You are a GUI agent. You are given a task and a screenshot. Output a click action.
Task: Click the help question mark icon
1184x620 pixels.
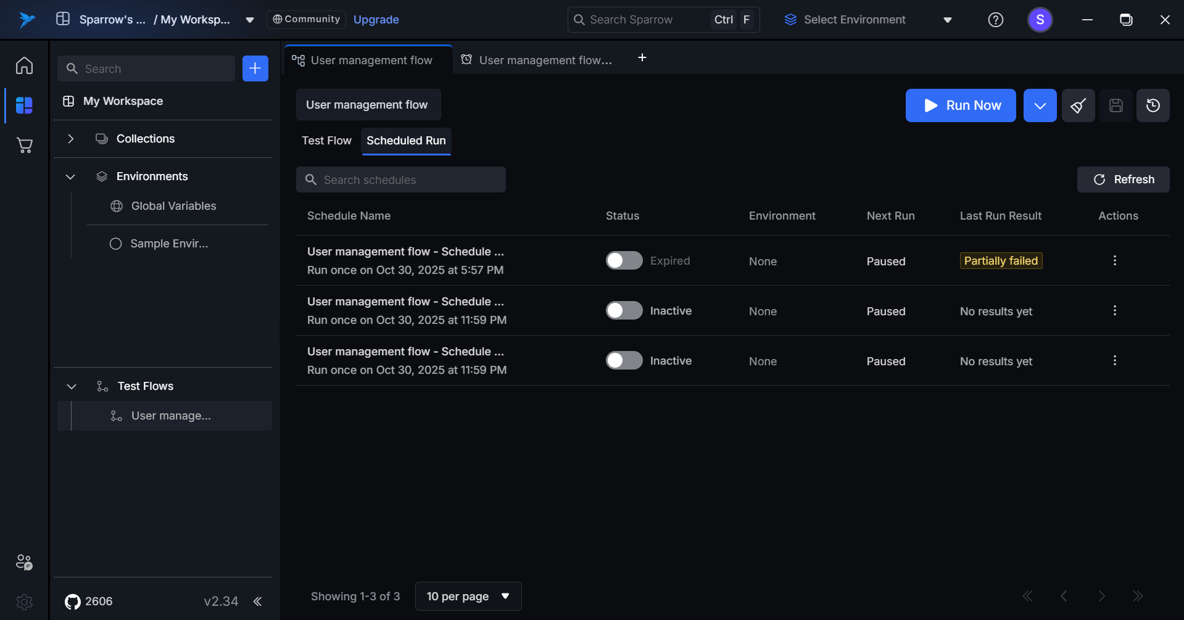coord(995,20)
